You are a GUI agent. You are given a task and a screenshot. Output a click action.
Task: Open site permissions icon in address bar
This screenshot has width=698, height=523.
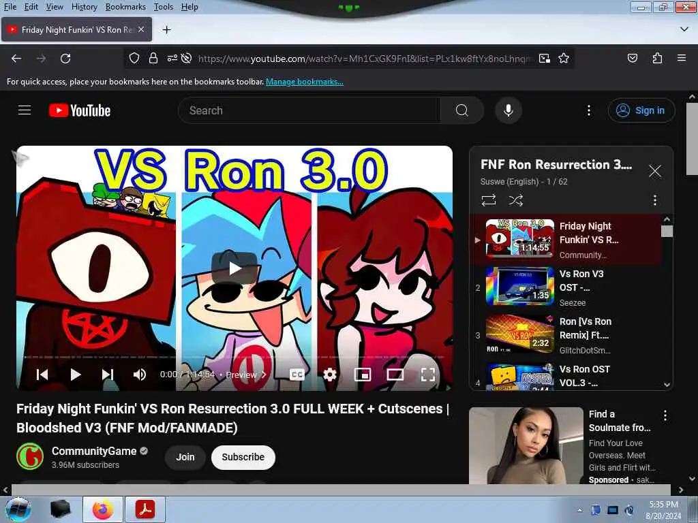[x=172, y=59]
